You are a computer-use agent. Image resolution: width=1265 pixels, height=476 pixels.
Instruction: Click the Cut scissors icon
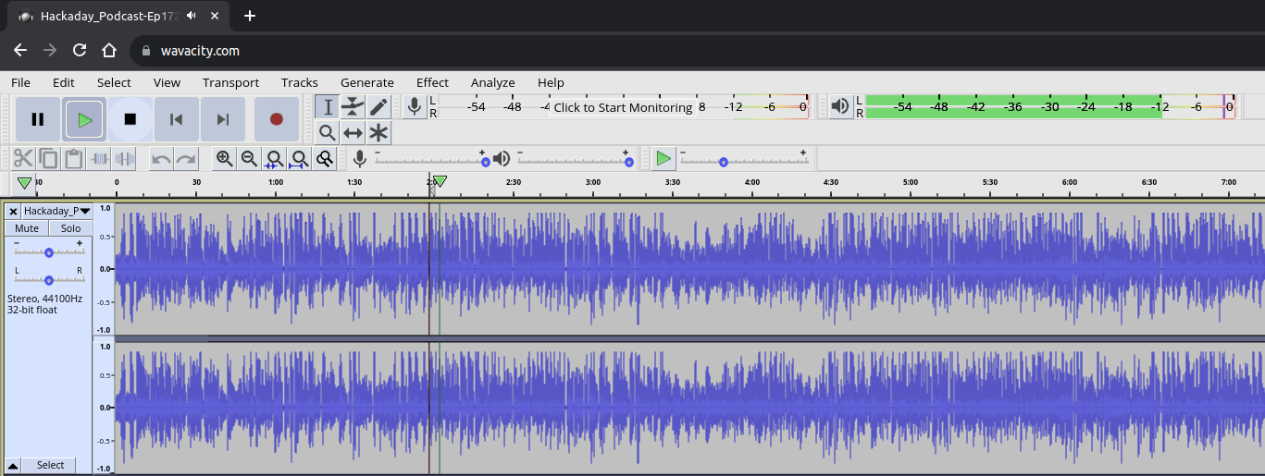click(x=23, y=159)
